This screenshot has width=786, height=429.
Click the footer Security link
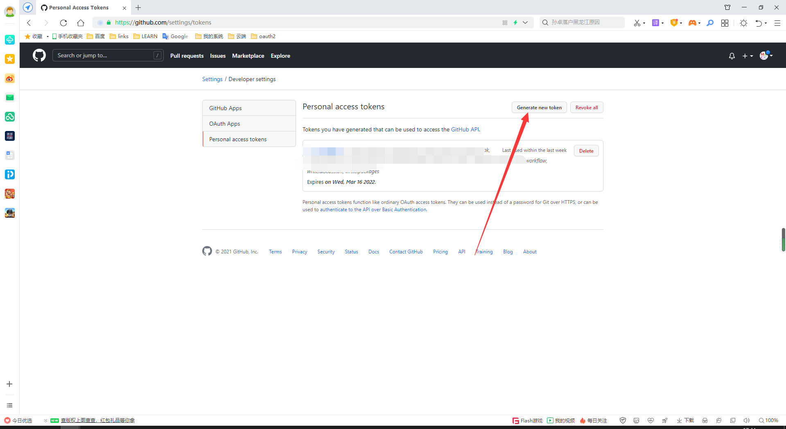coord(326,252)
